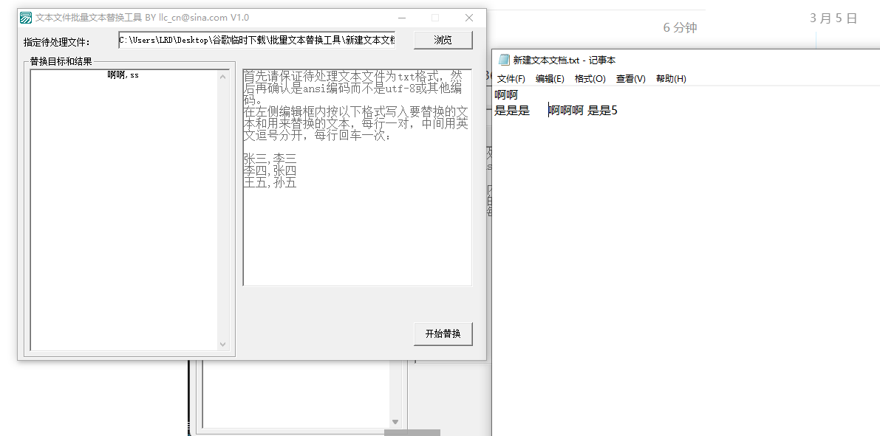Image resolution: width=880 pixels, height=436 pixels.
Task: Open the 编辑(E) menu in Notepad
Action: pos(550,79)
